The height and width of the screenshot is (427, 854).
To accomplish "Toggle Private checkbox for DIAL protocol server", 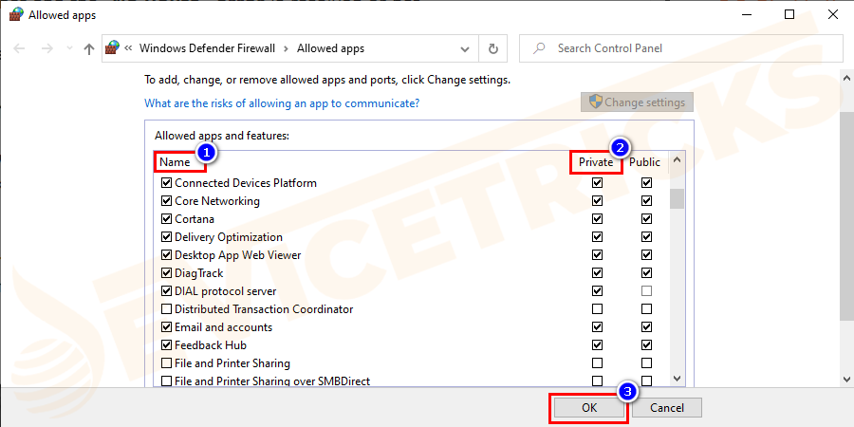I will 598,291.
